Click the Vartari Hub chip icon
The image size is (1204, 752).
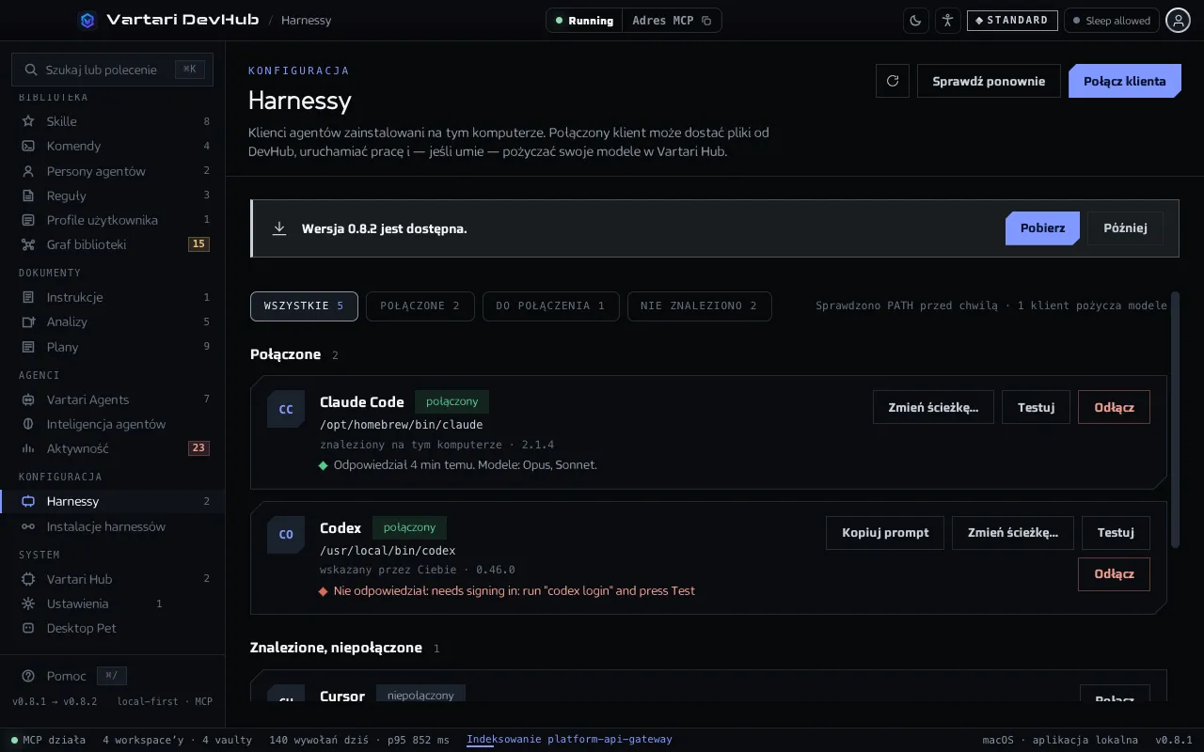tap(28, 579)
